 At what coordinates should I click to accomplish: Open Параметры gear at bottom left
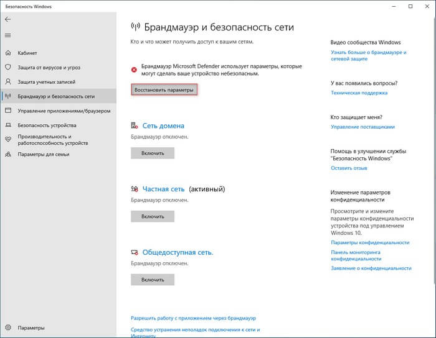[7, 327]
